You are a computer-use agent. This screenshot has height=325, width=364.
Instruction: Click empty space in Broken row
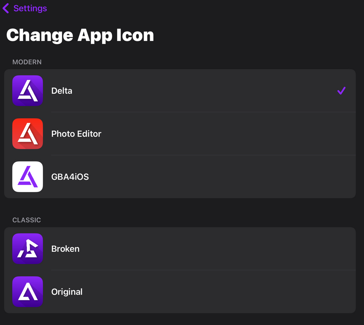click(217, 249)
